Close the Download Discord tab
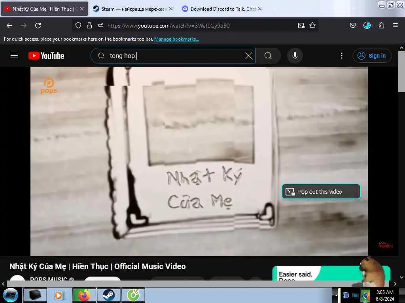 pos(260,9)
